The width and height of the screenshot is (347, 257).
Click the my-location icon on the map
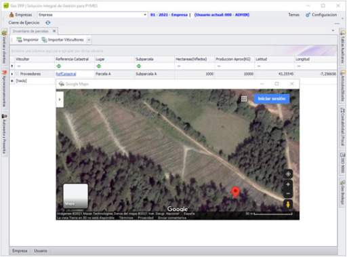288,174
